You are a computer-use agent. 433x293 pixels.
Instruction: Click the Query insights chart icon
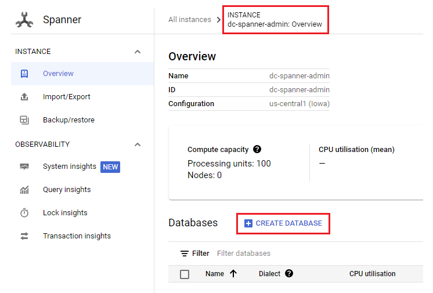[x=24, y=190]
